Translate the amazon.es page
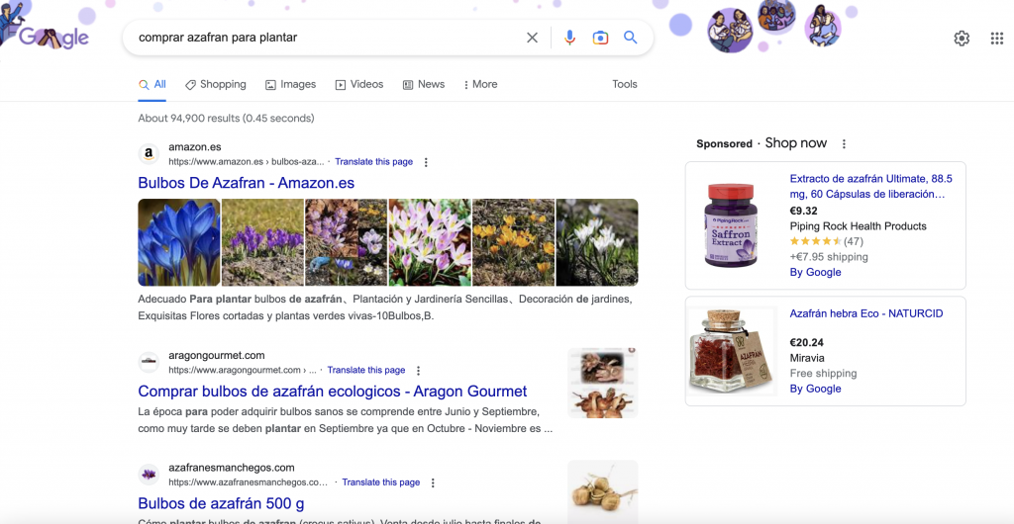The image size is (1014, 524). tap(373, 162)
